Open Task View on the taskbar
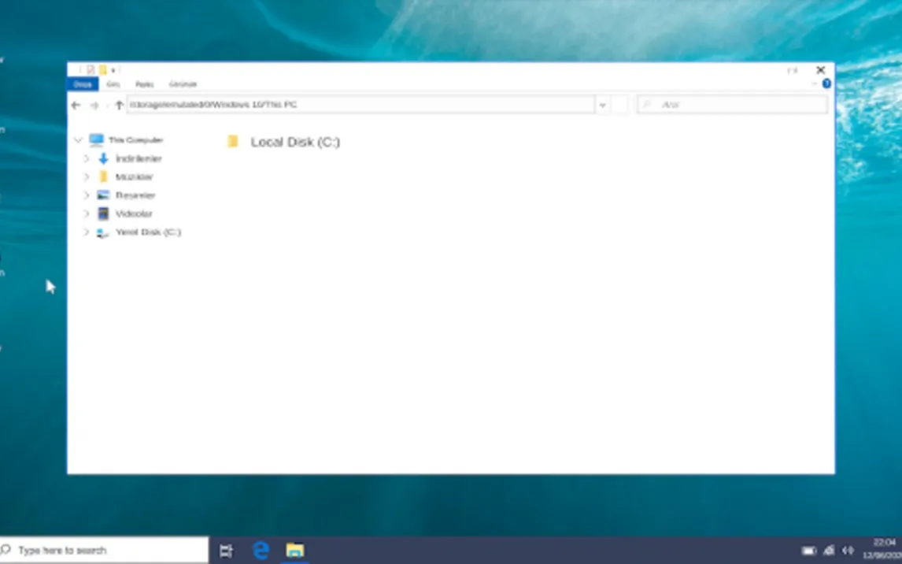 [x=226, y=550]
